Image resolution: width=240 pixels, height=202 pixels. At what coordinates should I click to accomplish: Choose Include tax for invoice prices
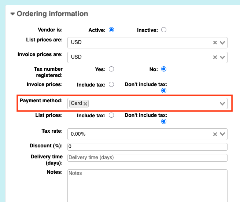coord(111,84)
